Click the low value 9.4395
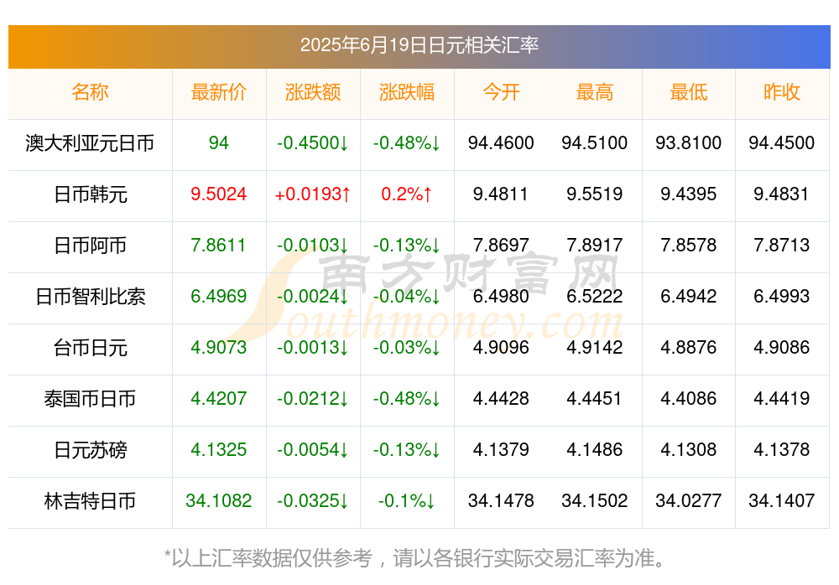This screenshot has height=585, width=839. 689,194
